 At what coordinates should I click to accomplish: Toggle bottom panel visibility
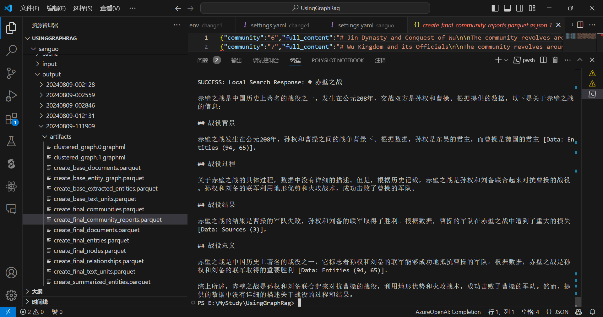coord(507,8)
